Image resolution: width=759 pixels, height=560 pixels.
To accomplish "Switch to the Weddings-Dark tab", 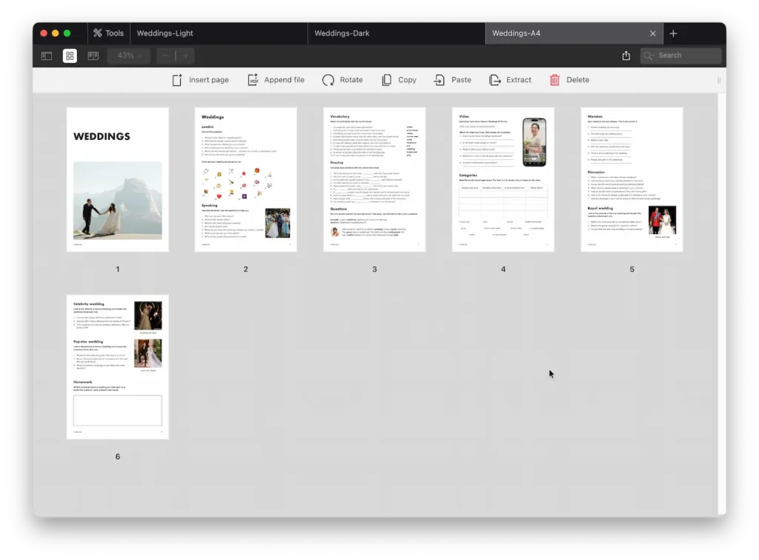I will pos(342,33).
